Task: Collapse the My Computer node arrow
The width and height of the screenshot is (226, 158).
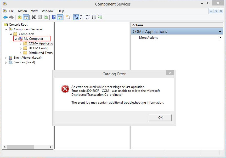Action: pos(16,39)
